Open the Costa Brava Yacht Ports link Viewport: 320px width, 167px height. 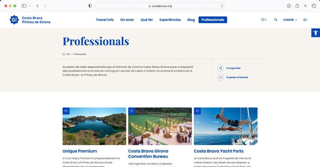coord(218,151)
